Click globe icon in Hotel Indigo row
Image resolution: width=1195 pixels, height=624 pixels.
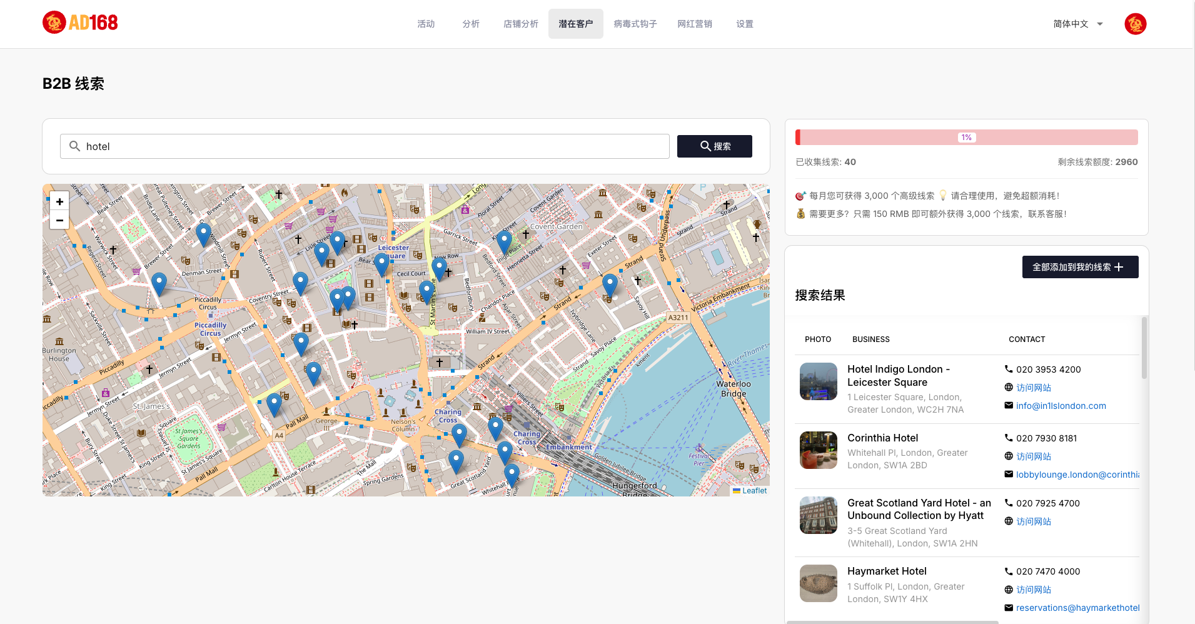(x=1008, y=387)
